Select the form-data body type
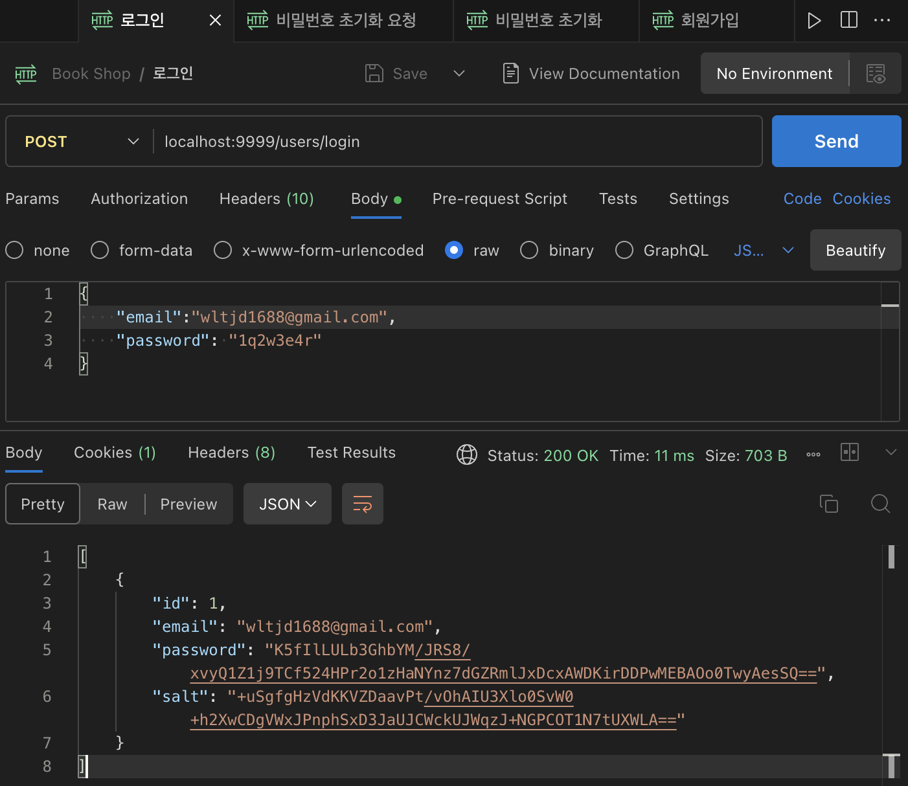This screenshot has height=786, width=908. pyautogui.click(x=100, y=250)
